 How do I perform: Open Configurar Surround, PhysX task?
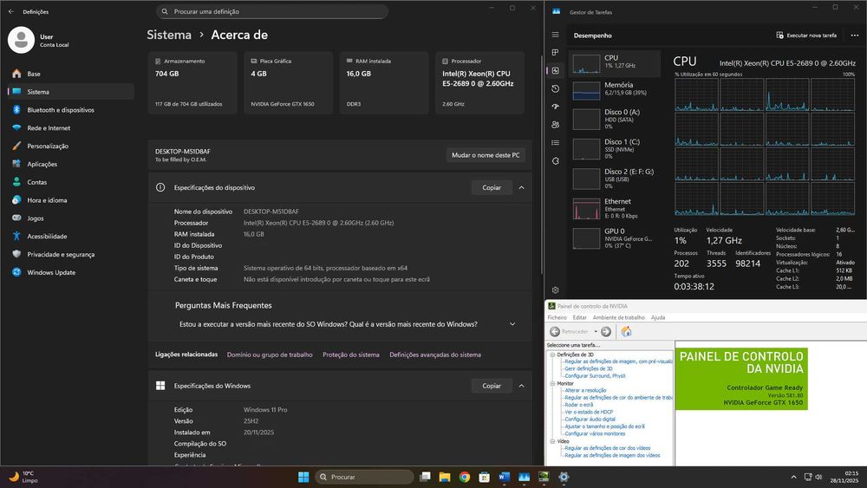[595, 376]
